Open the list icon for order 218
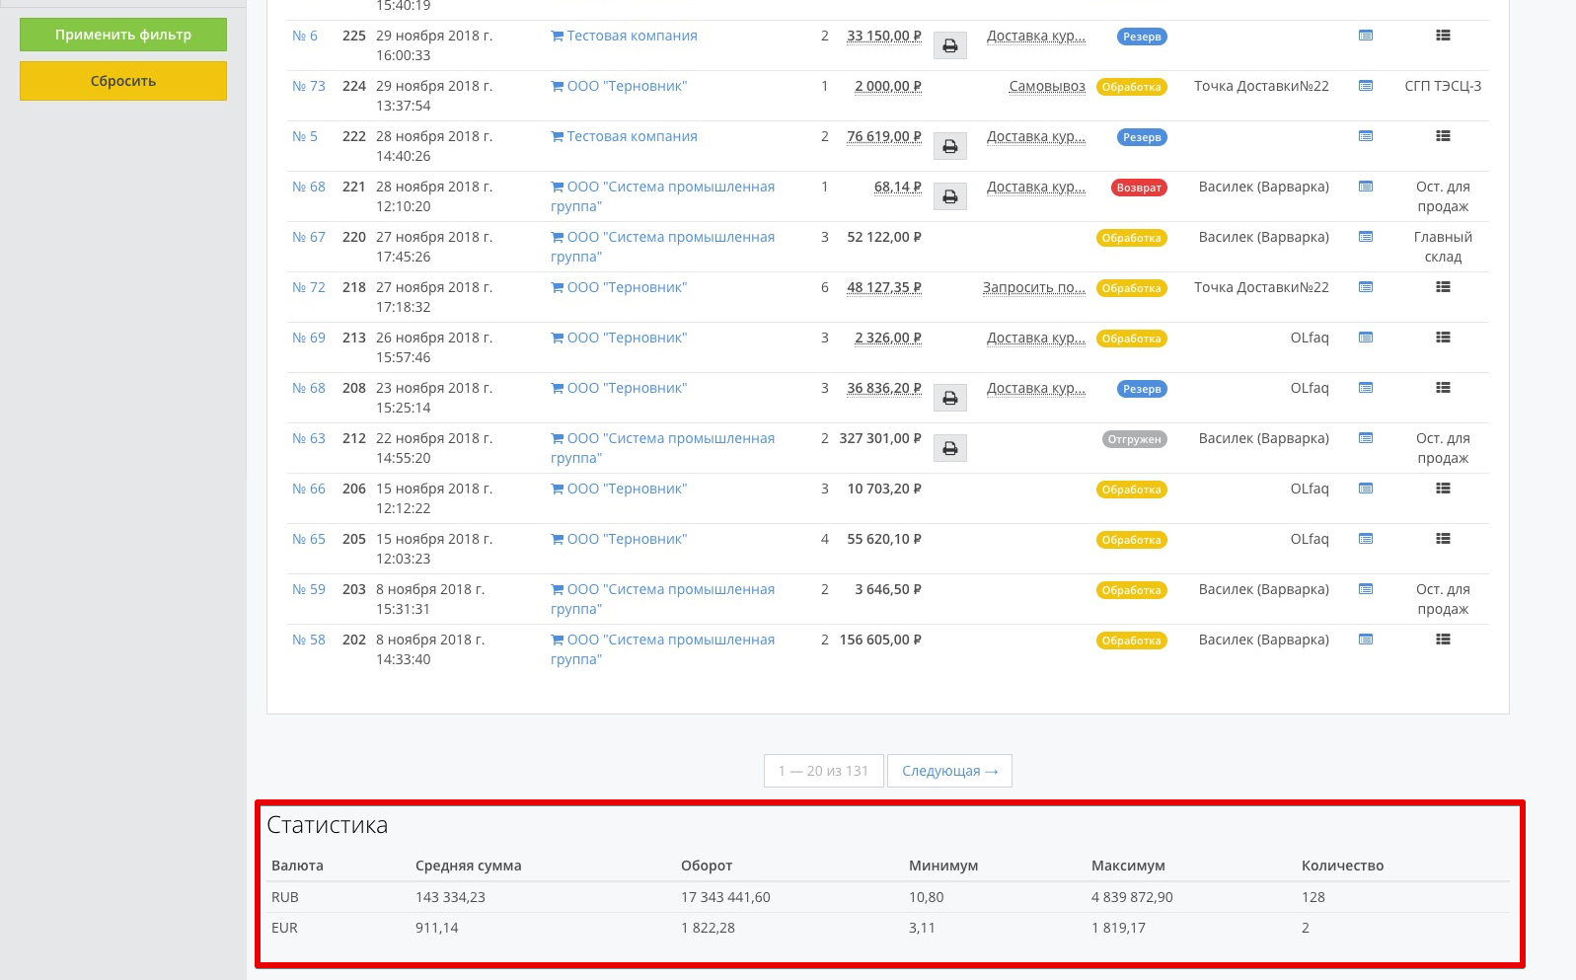The image size is (1576, 980). click(x=1443, y=288)
